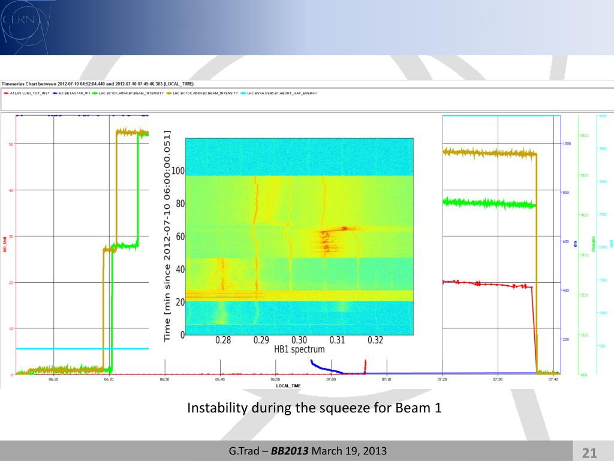Select the Timeseries Chart title text
Image resolution: width=614 pixels, height=461 pixels.
(98, 84)
